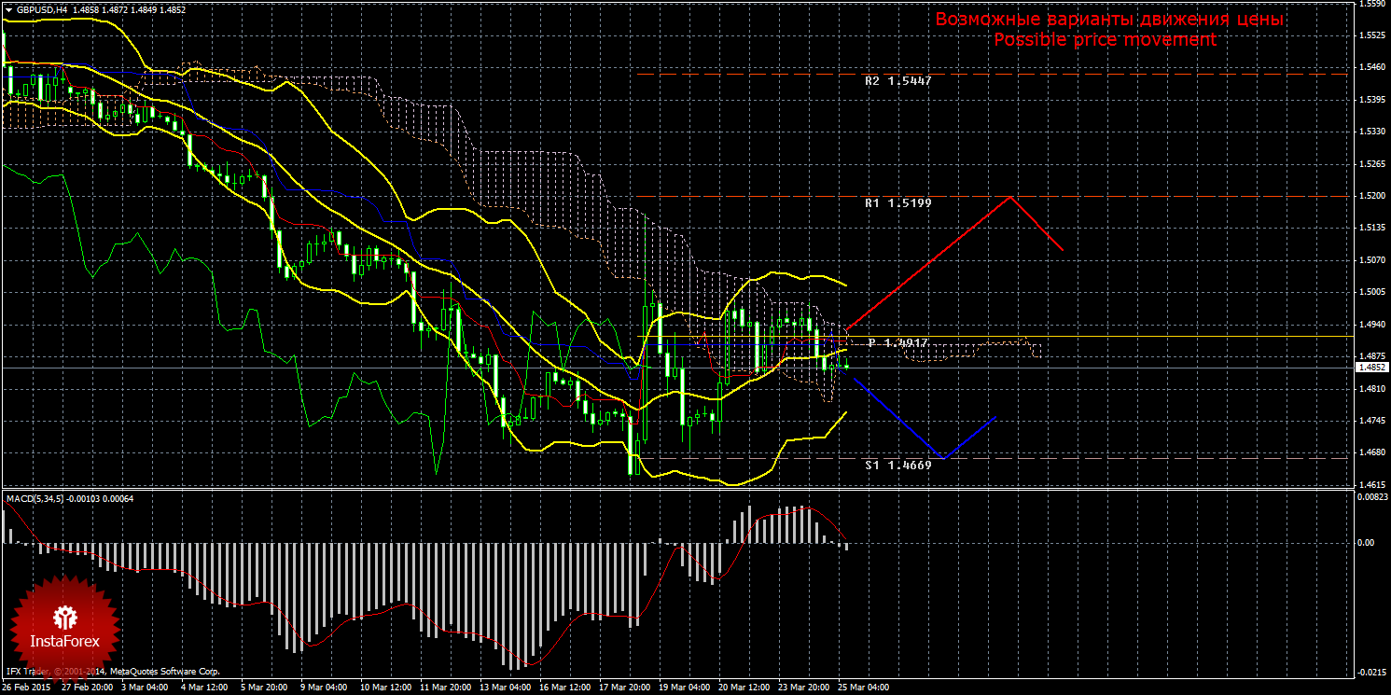Select the GBPUSD,H4 chart title text
The width and height of the screenshot is (1391, 695).
coord(40,9)
